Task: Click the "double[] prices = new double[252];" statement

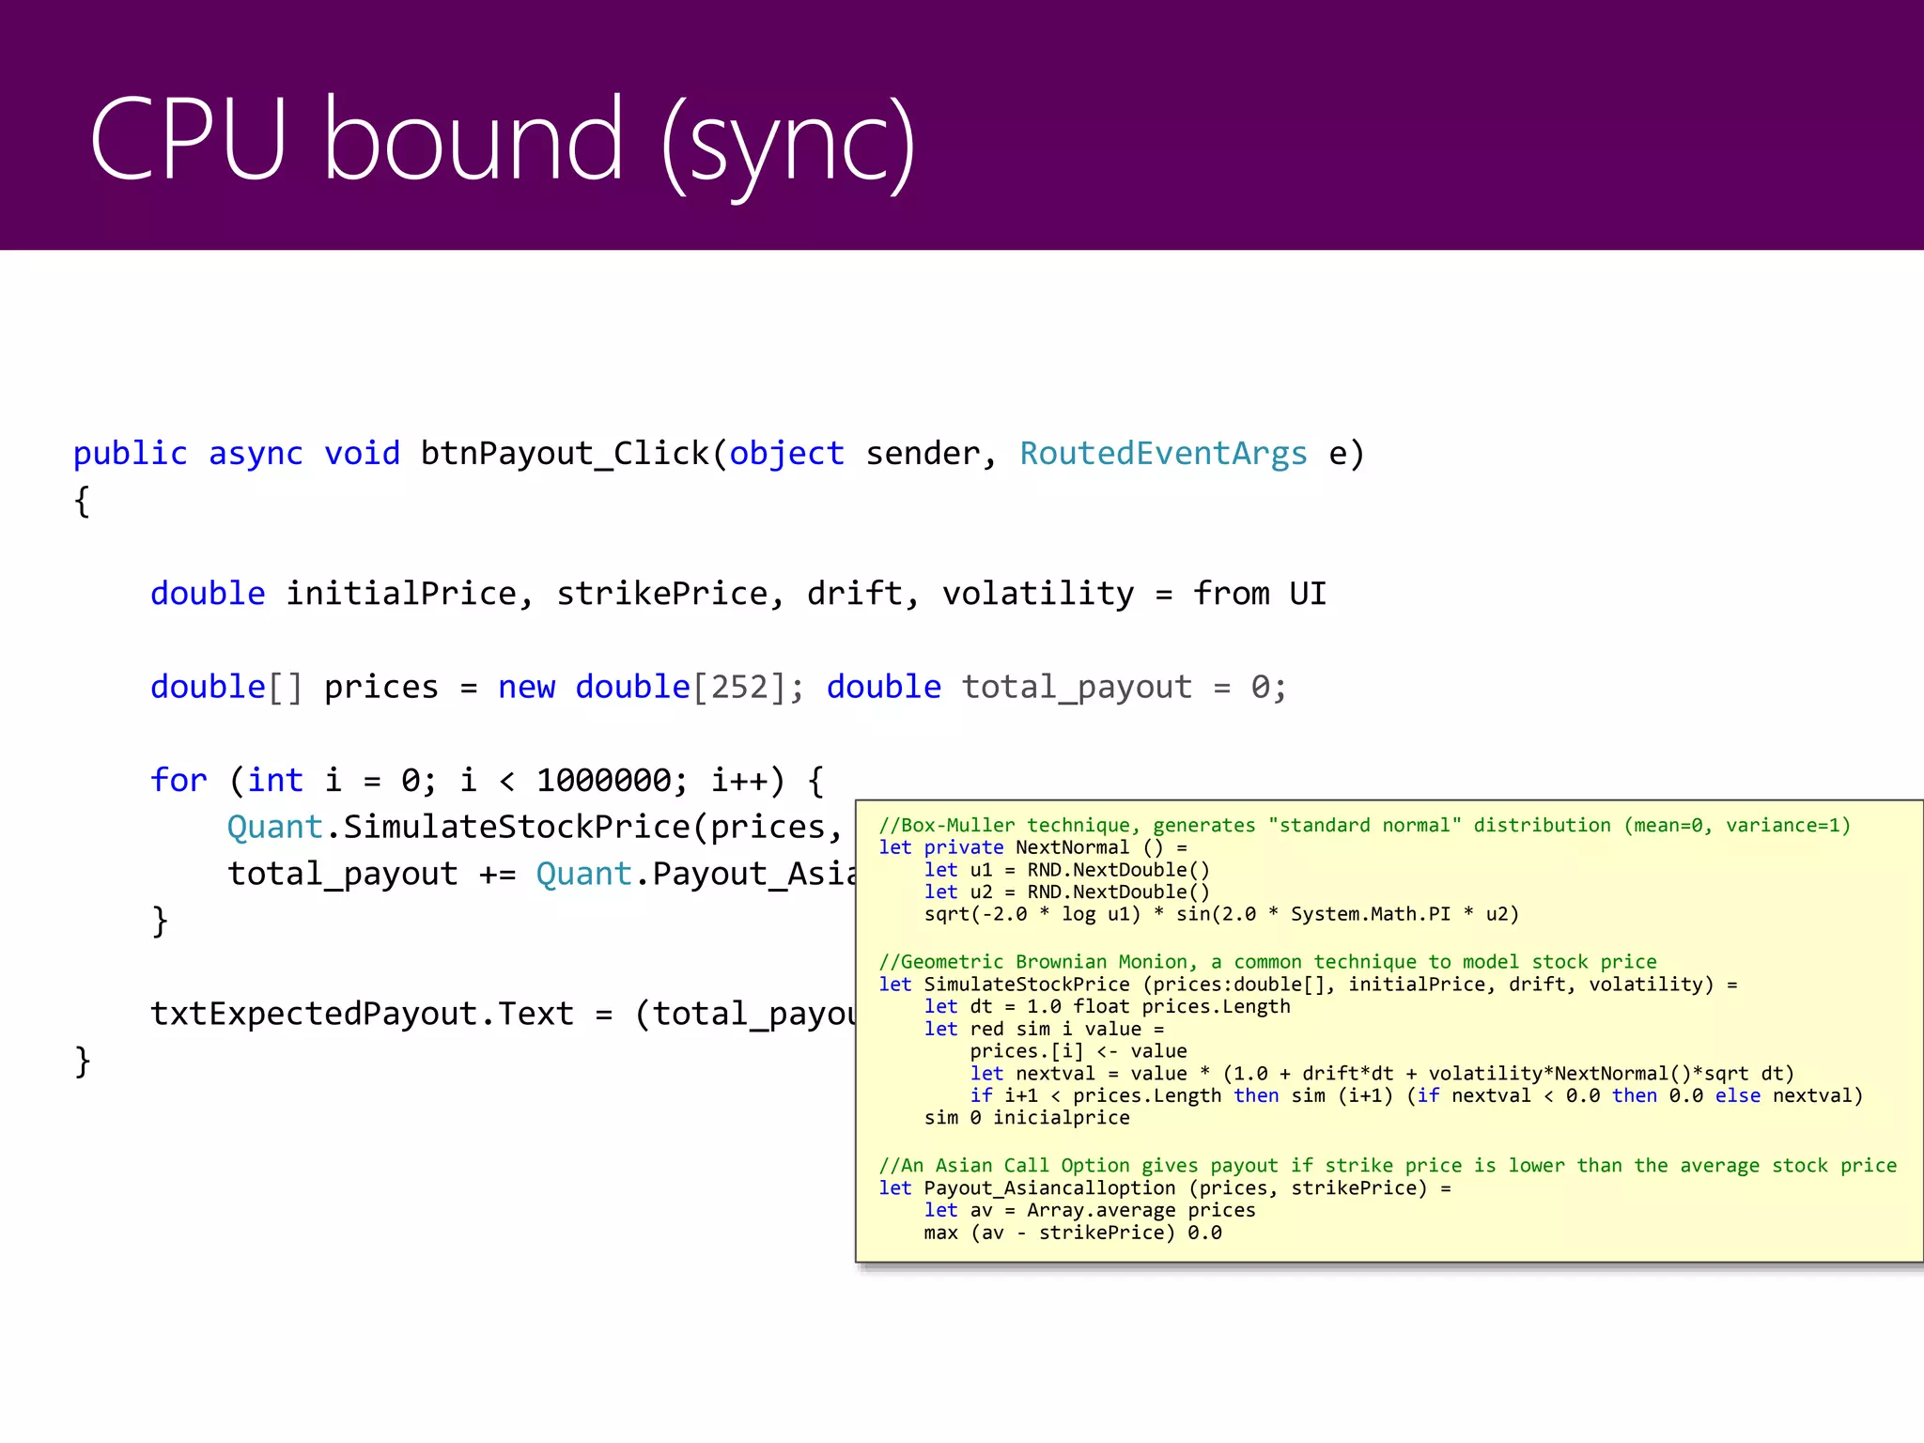Action: tap(478, 687)
